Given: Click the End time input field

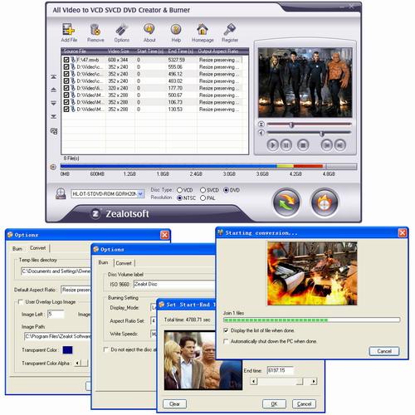Looking at the screenshot, I should click(x=280, y=370).
